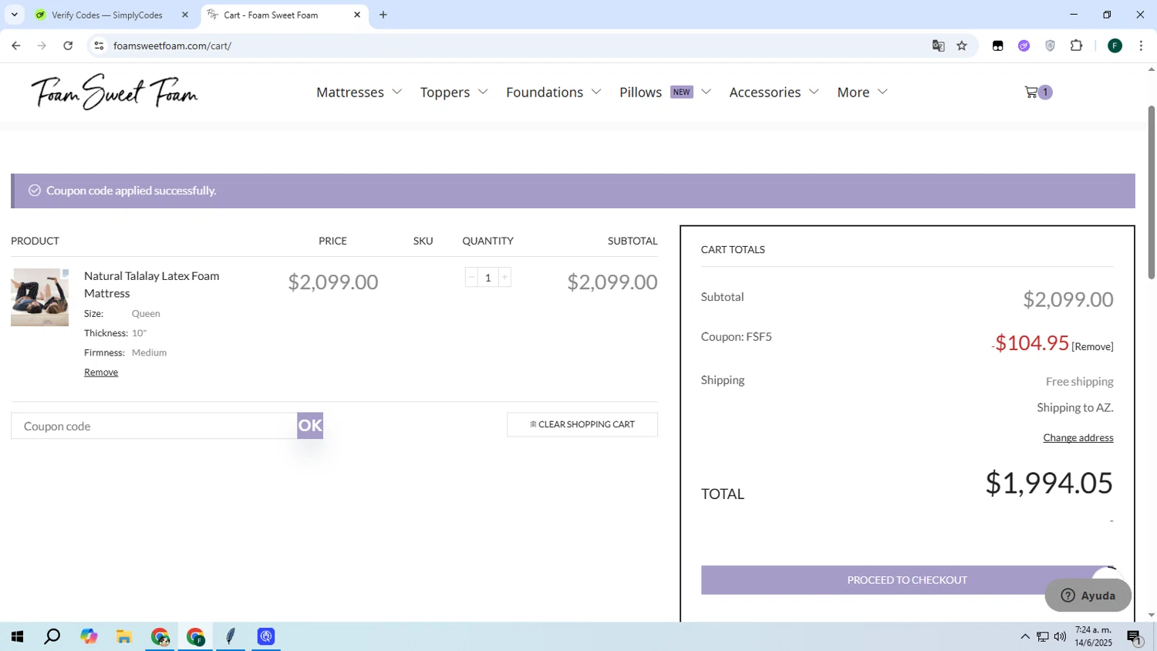Expand the Accessories chevron
1157x651 pixels.
pyautogui.click(x=814, y=92)
